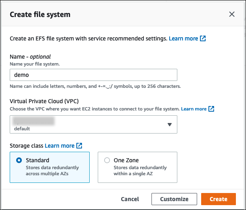Click the external link icon in VPC description
246x210 pixels.
(x=211, y=109)
